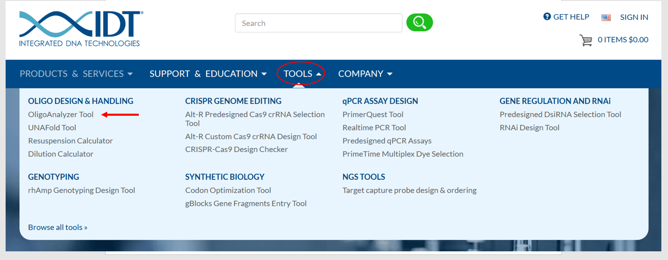Open the Realtime PCR Tool
The image size is (668, 260).
click(374, 127)
